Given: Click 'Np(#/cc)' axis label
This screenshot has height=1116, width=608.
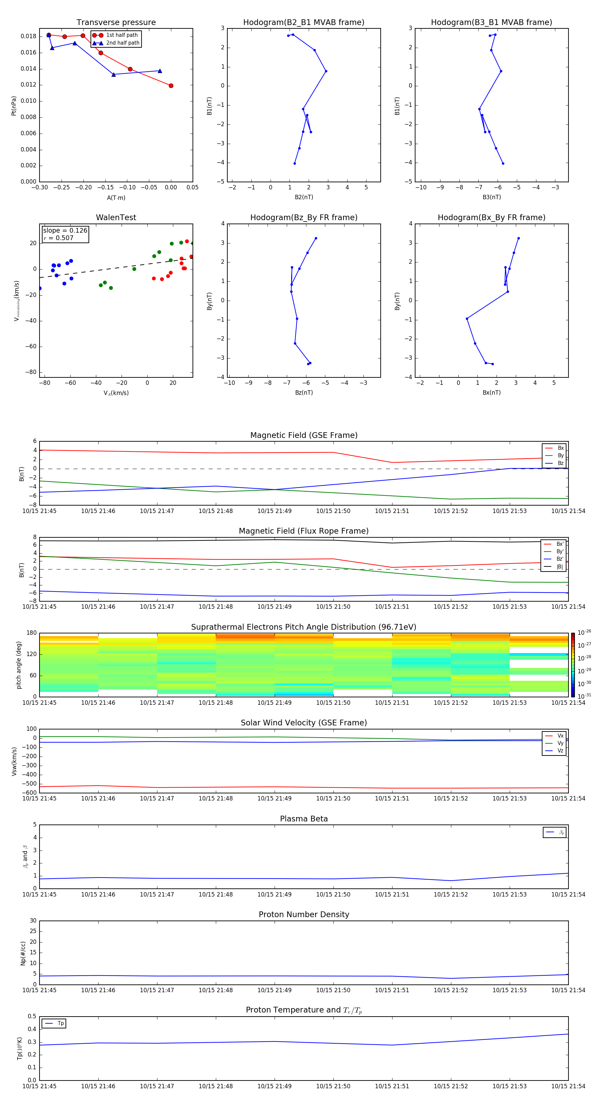Looking at the screenshot, I should tap(23, 953).
